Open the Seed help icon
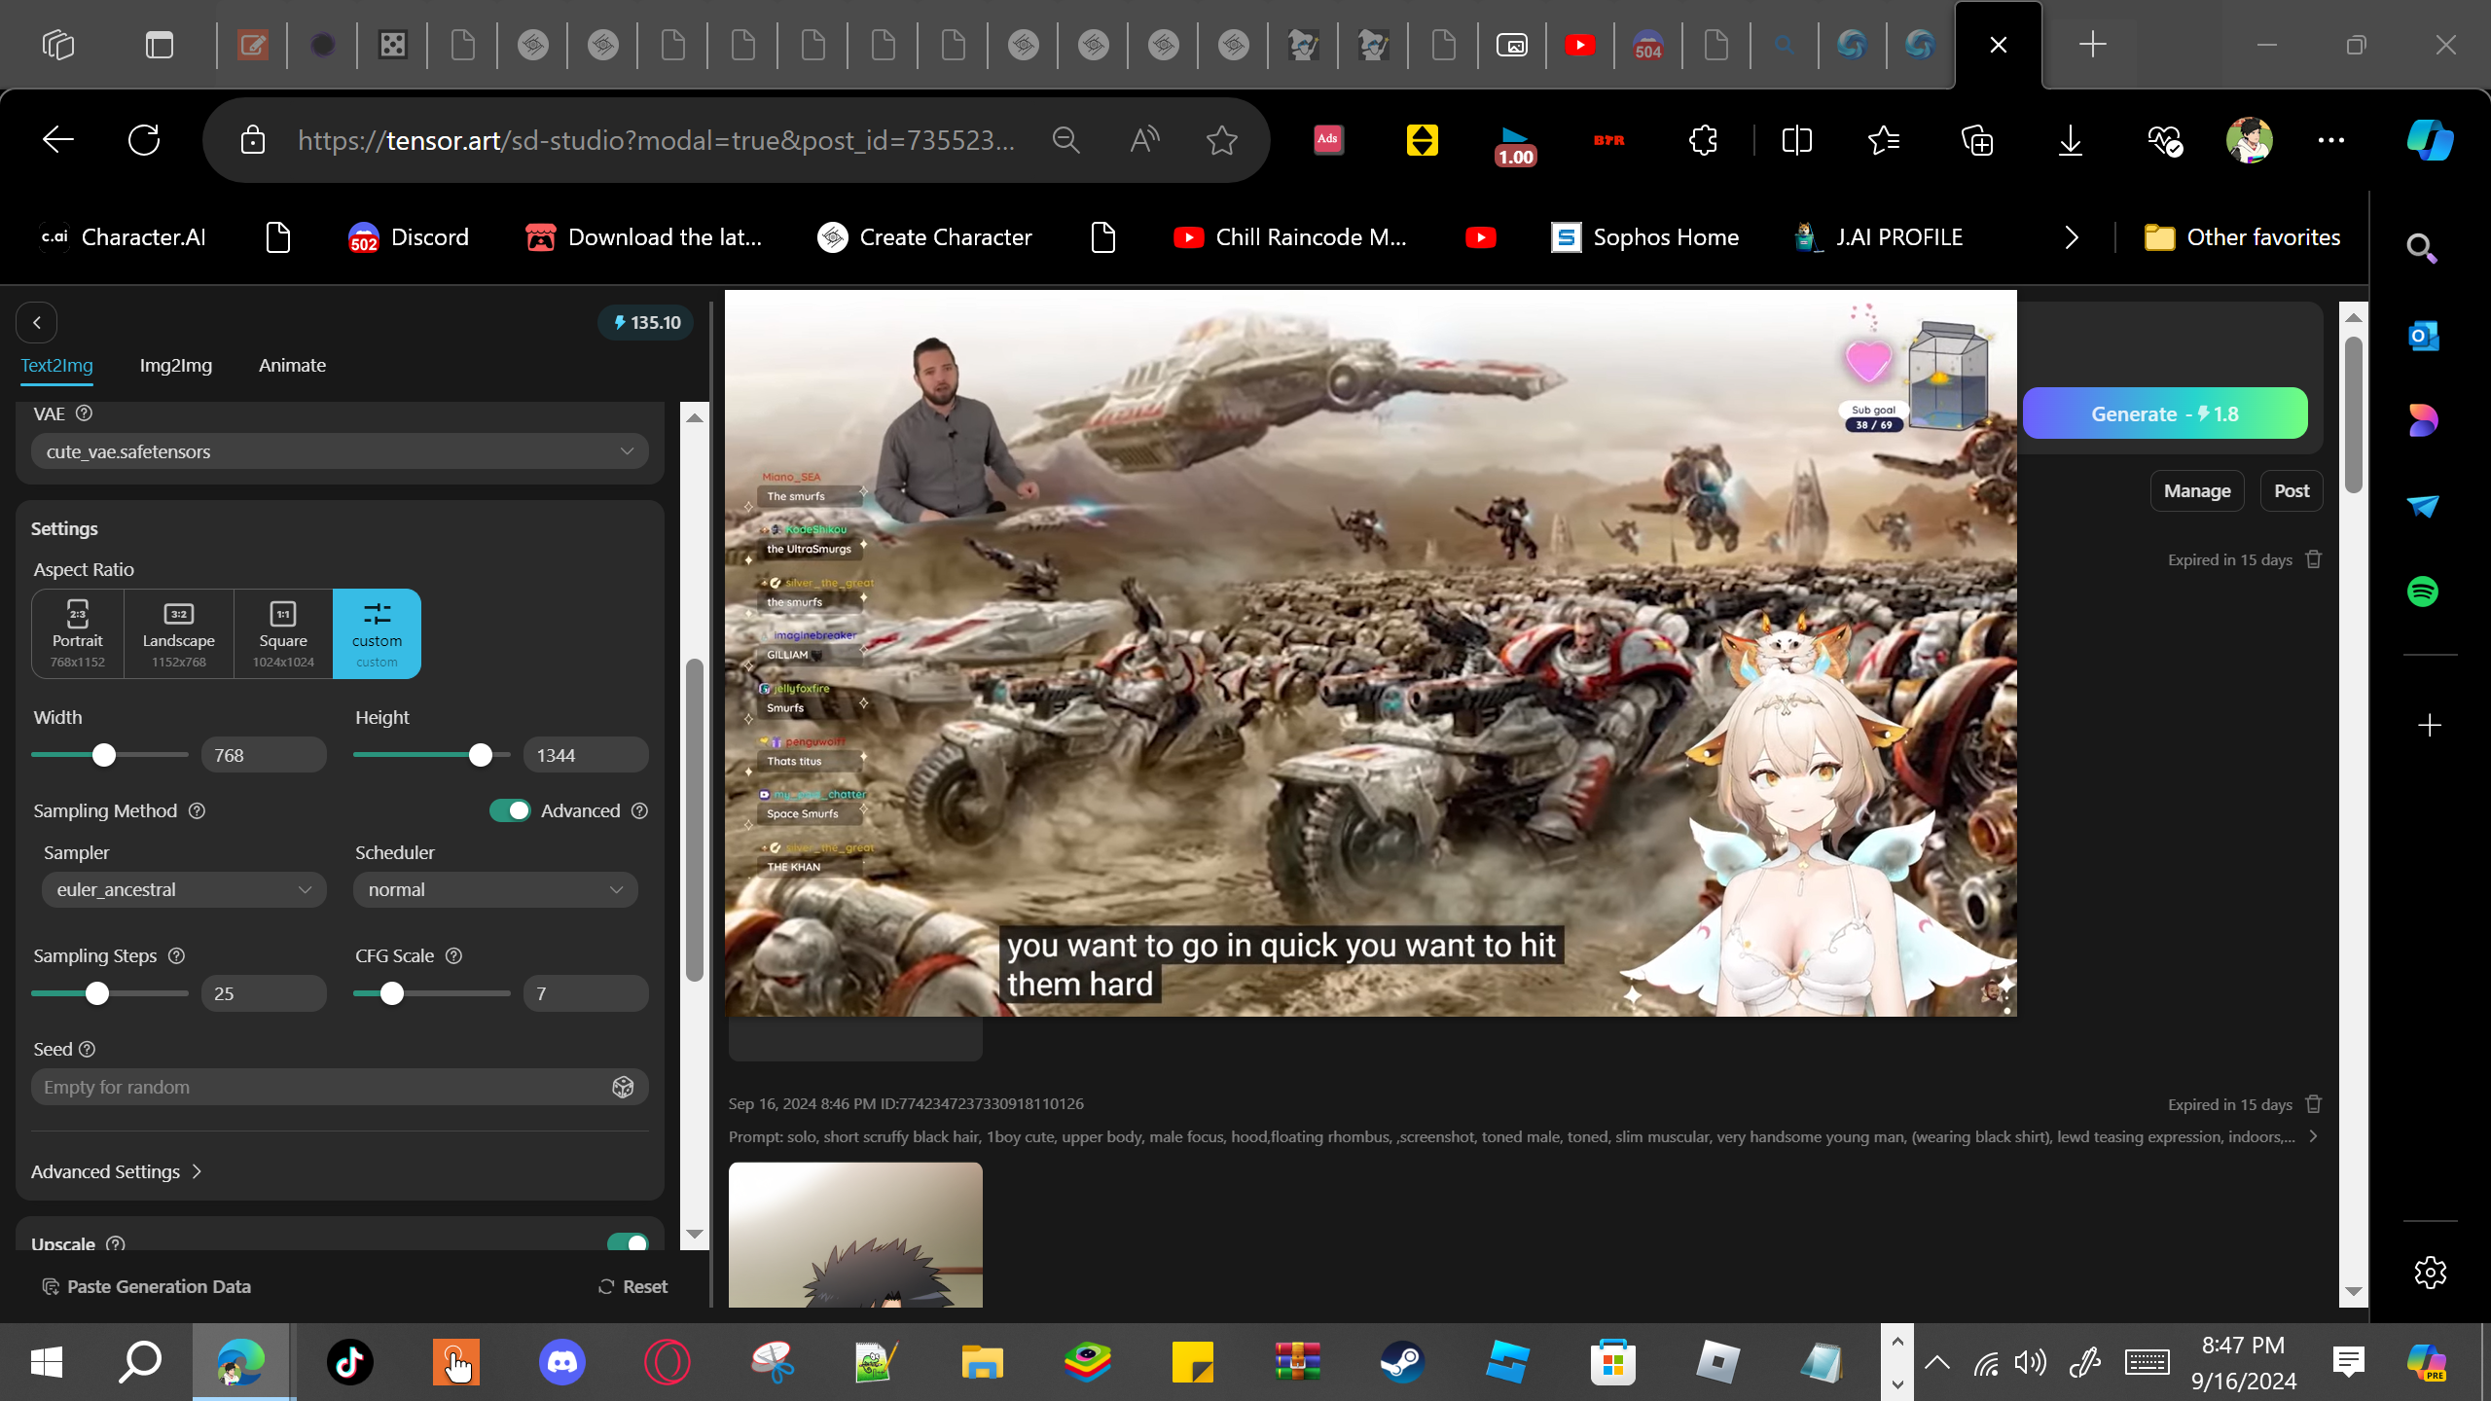This screenshot has height=1401, width=2491. (x=88, y=1050)
